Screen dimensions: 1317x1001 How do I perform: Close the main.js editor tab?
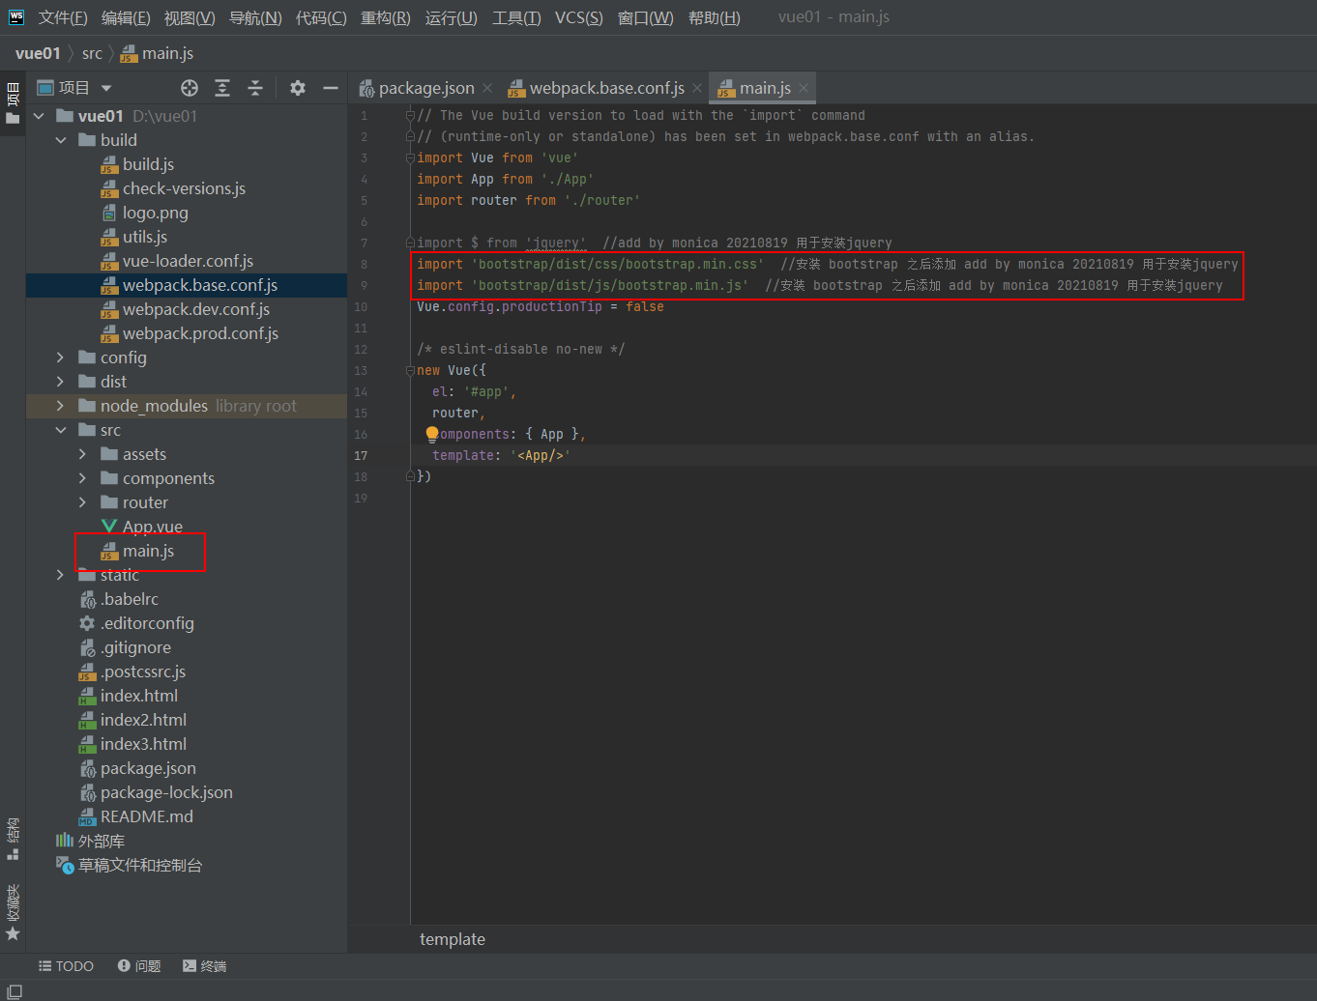coord(804,88)
